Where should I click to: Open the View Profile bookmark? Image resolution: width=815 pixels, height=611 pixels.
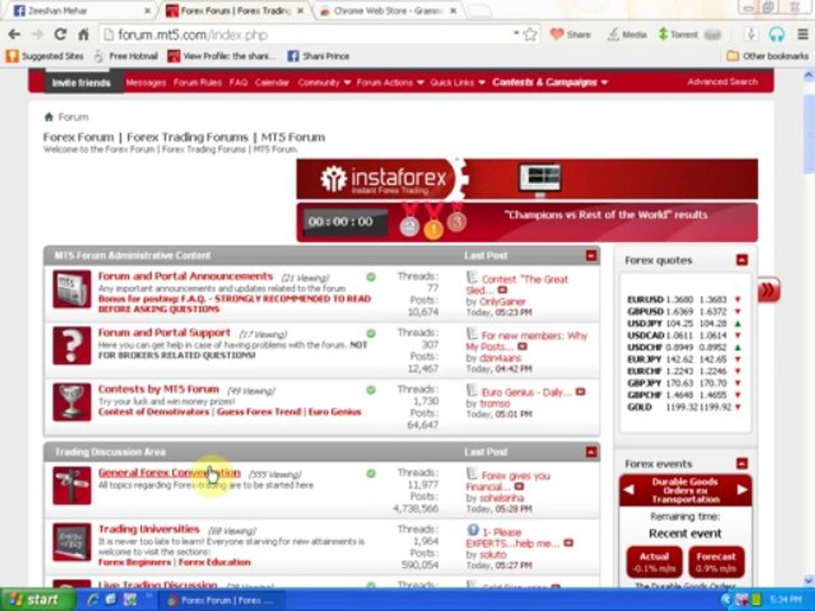click(222, 56)
